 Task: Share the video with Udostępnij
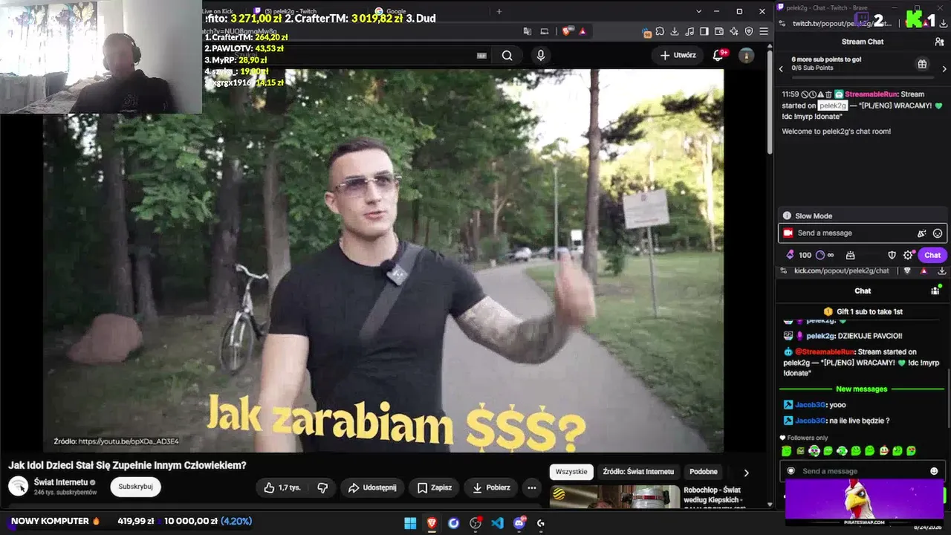pyautogui.click(x=373, y=487)
